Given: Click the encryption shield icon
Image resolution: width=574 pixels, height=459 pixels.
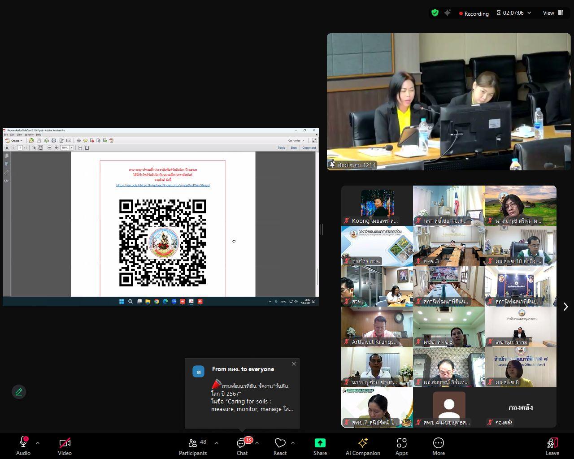Looking at the screenshot, I should pyautogui.click(x=435, y=13).
